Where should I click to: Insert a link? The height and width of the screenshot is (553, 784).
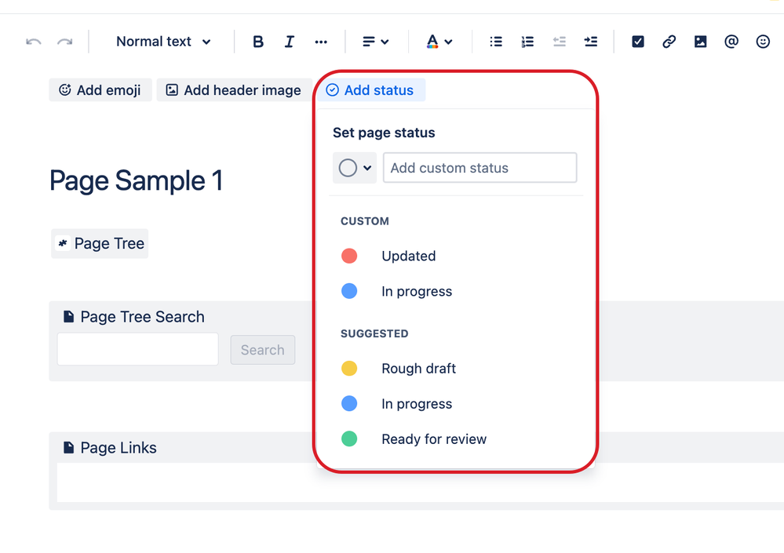pyautogui.click(x=669, y=42)
